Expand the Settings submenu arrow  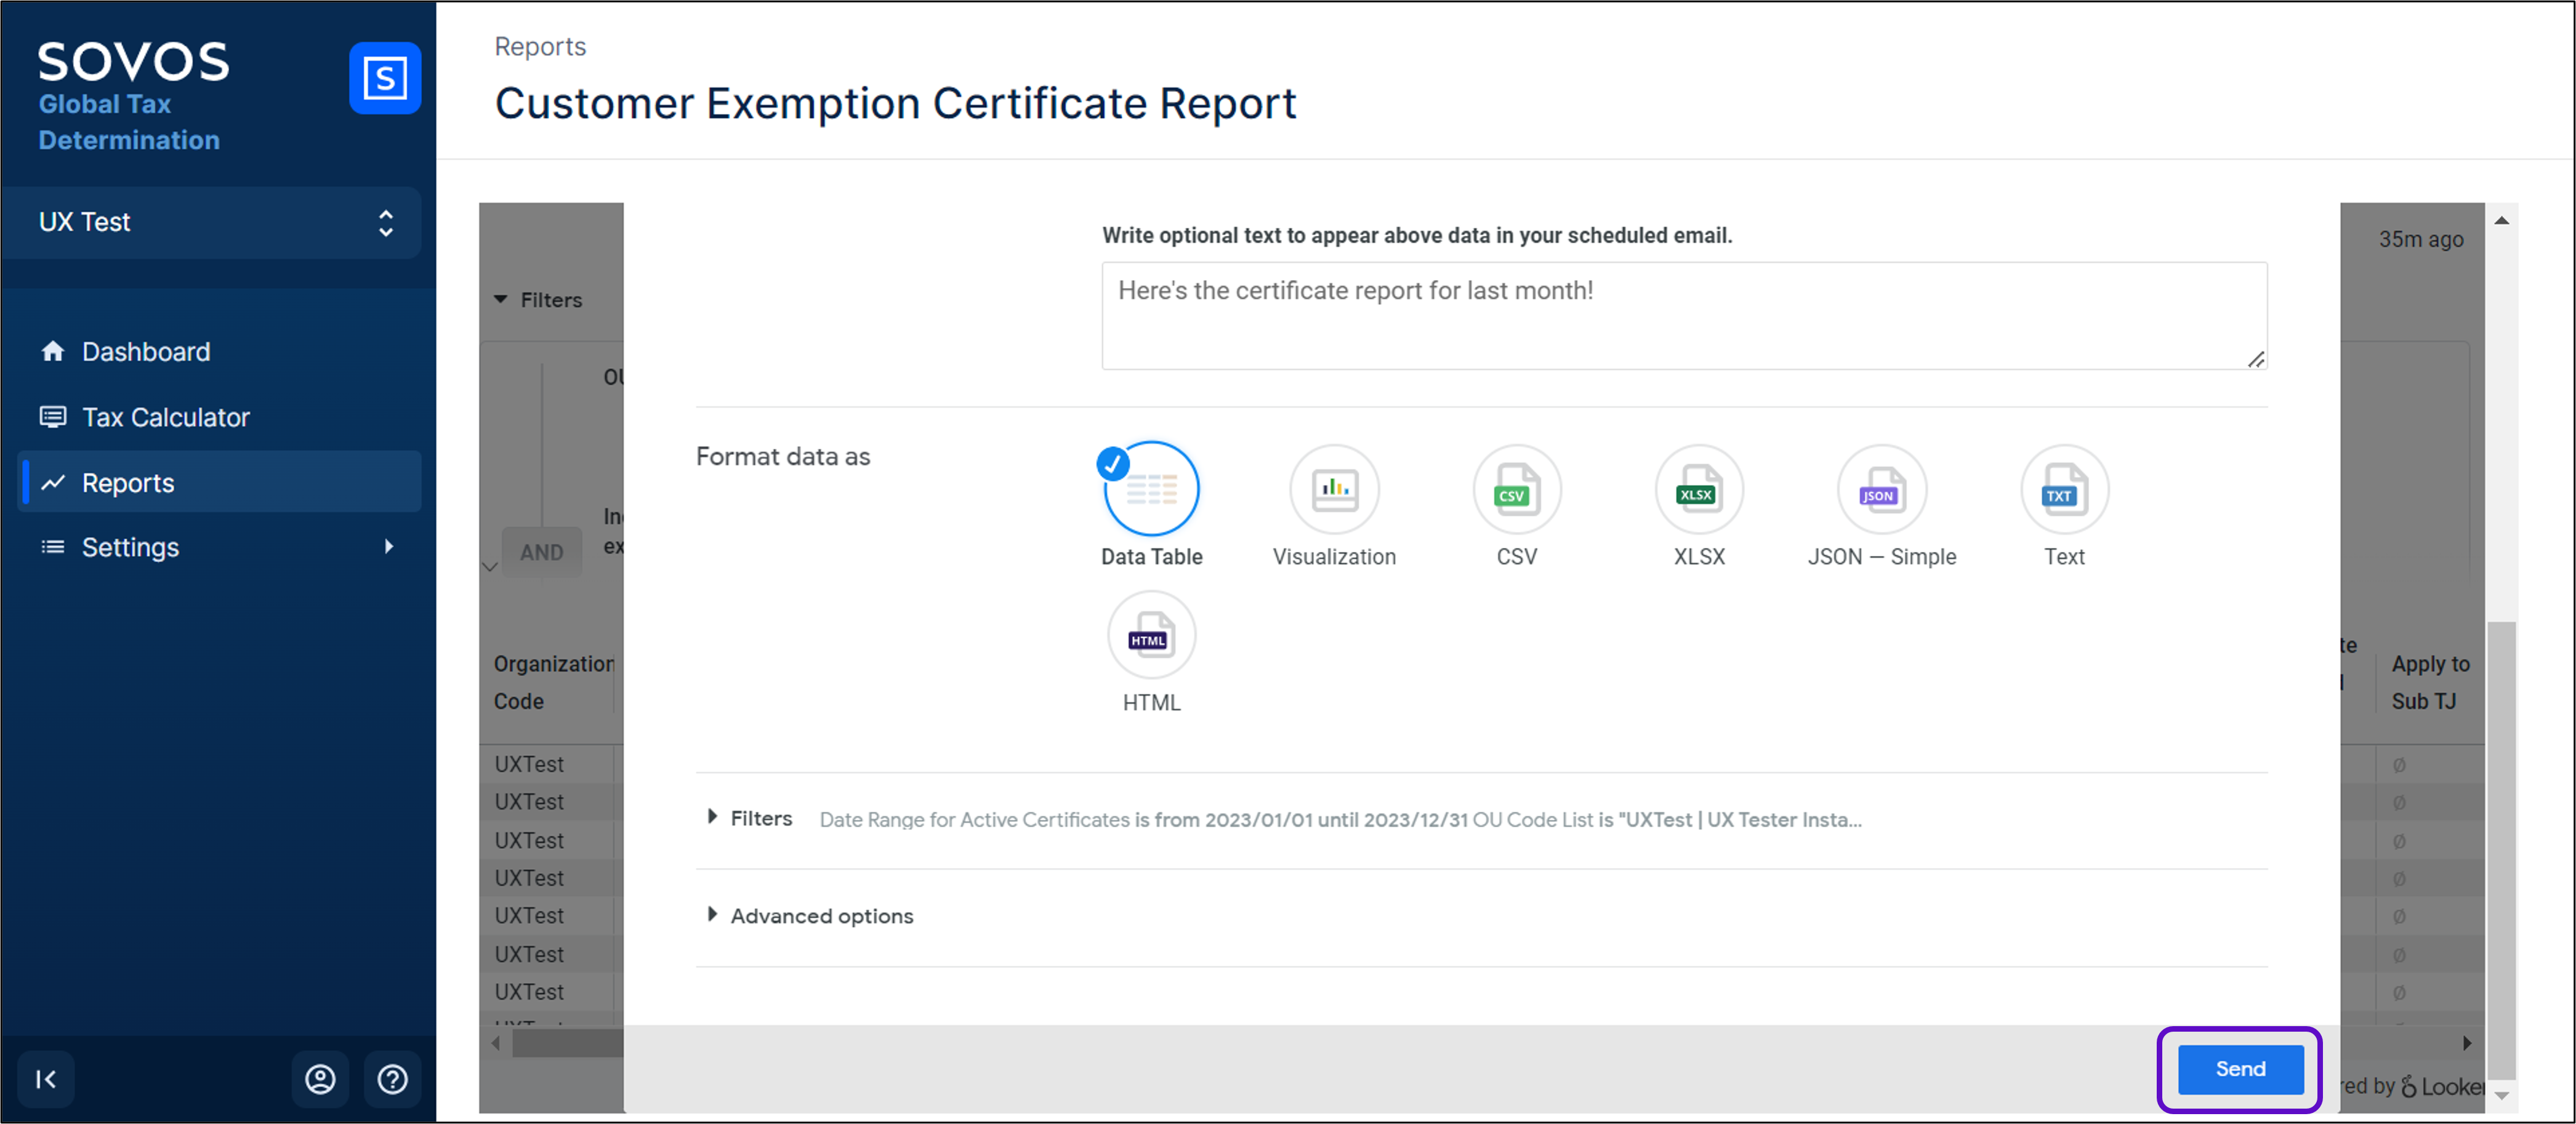389,547
